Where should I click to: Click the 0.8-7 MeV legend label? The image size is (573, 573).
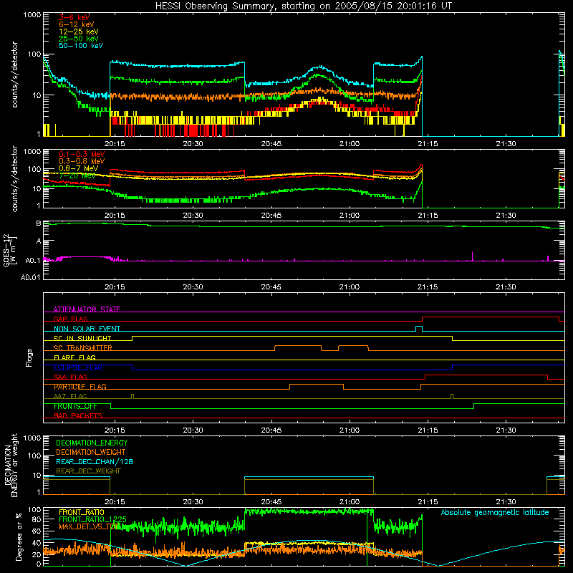click(79, 168)
